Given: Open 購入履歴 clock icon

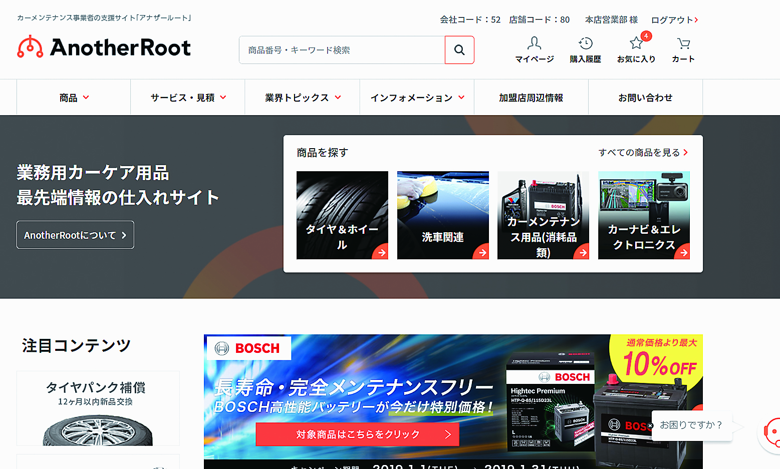Looking at the screenshot, I should point(585,43).
